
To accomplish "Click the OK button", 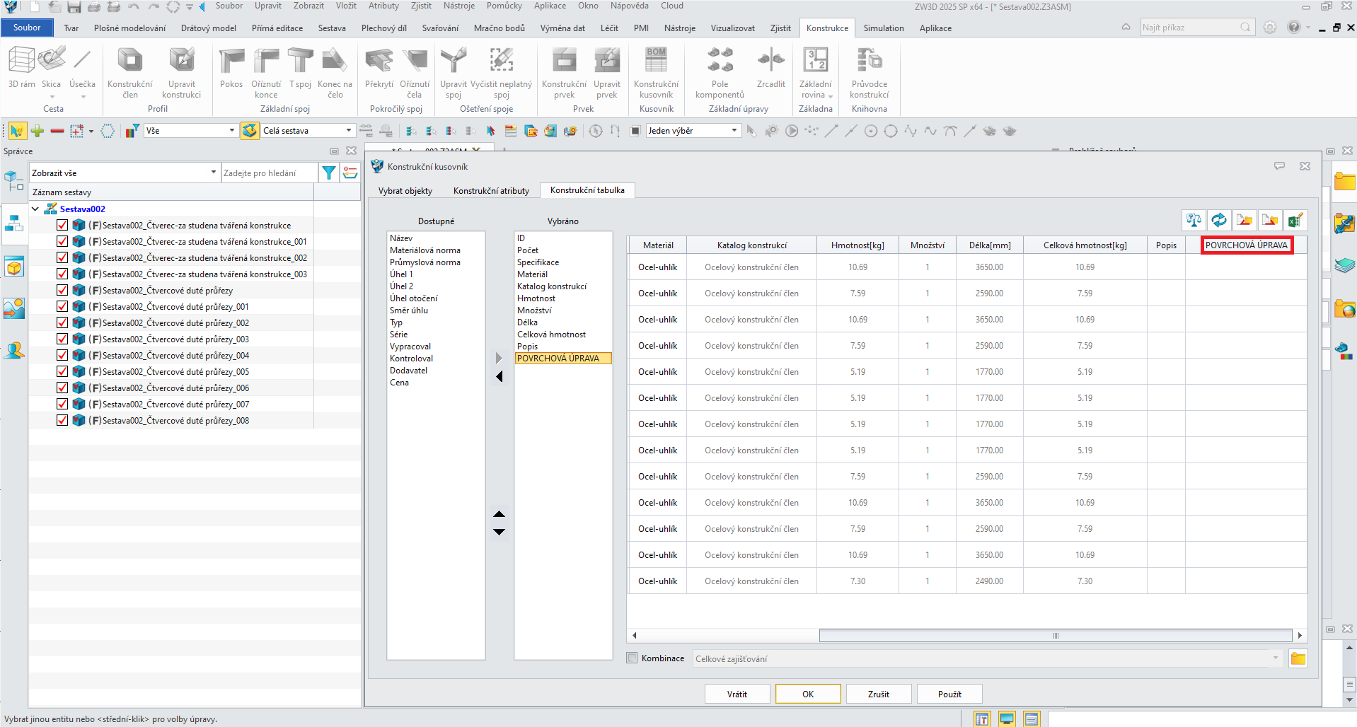I will pos(808,694).
